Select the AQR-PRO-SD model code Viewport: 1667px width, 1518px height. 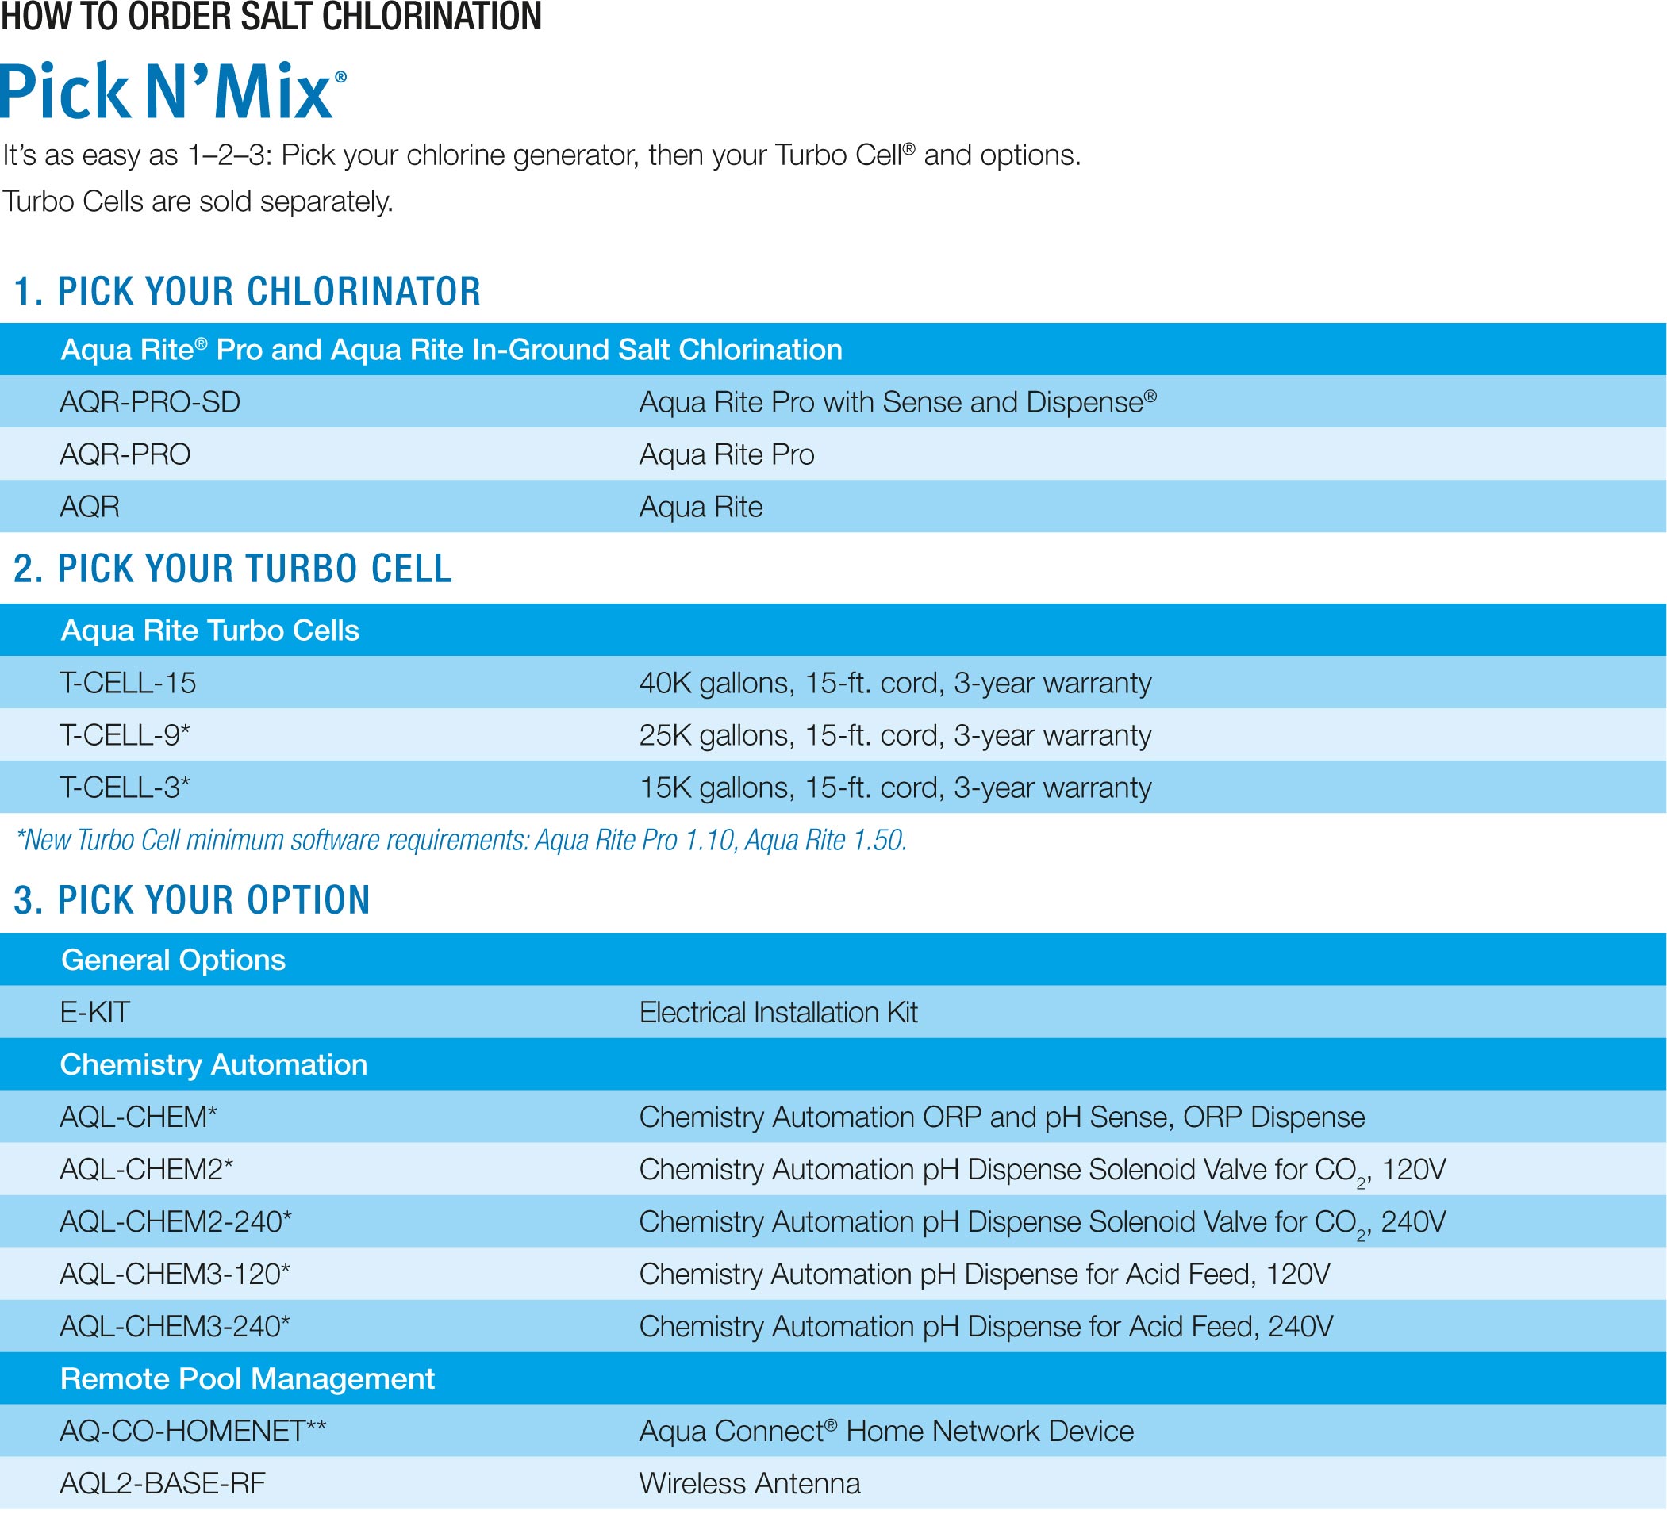pyautogui.click(x=151, y=402)
